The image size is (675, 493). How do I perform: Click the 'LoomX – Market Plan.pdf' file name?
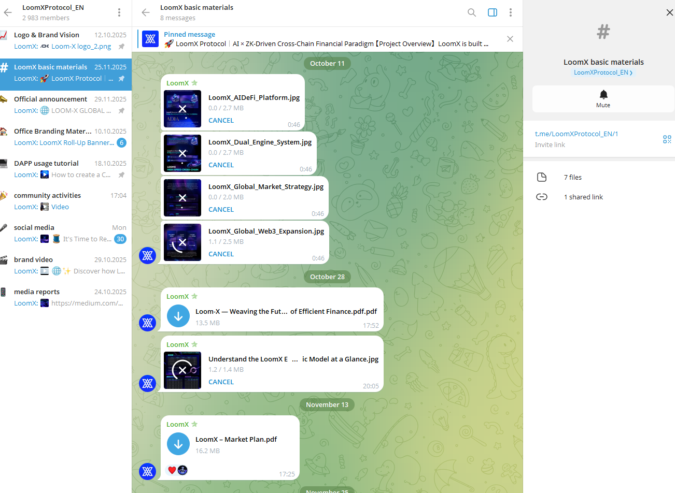[x=236, y=439]
